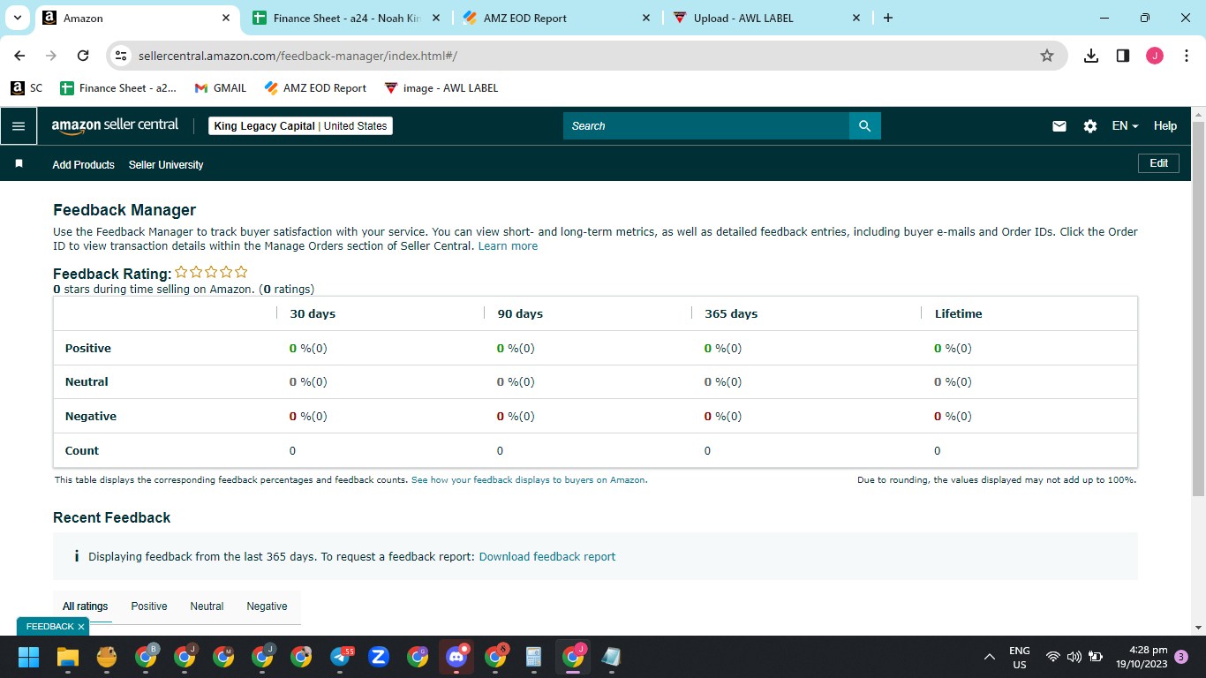Click the Amazon Seller Central logo

115,125
